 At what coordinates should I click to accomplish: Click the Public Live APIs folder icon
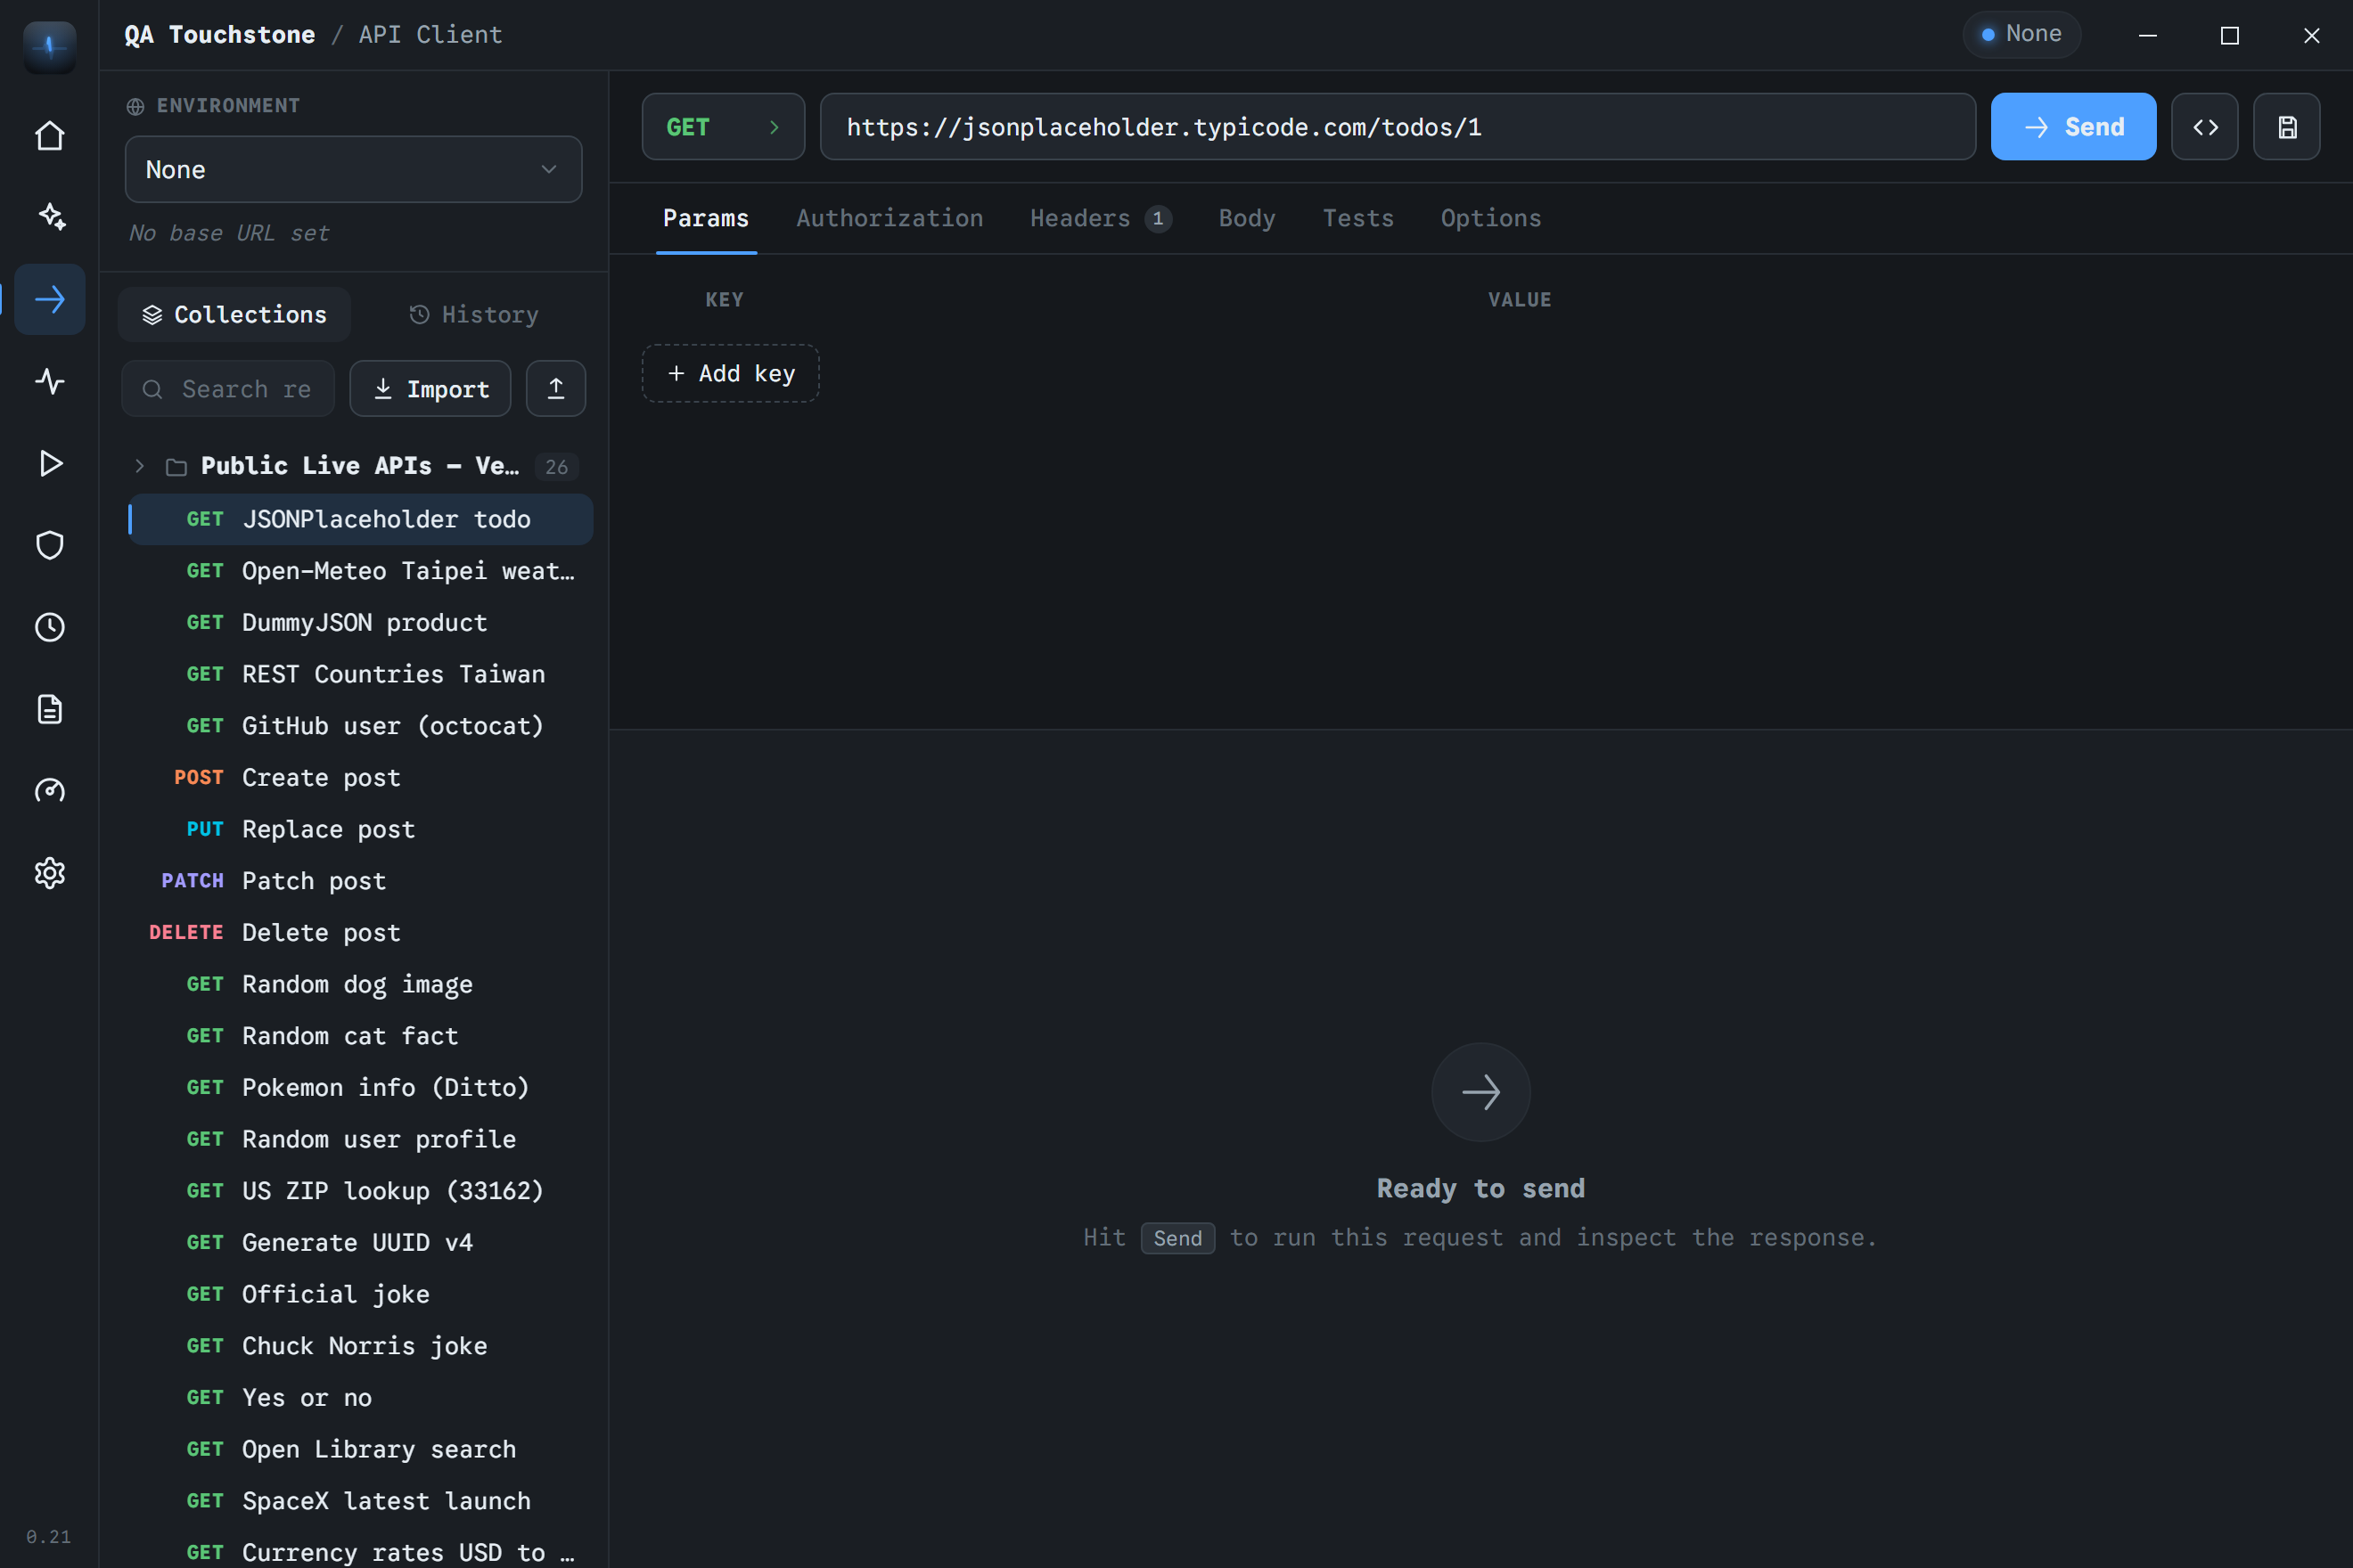click(176, 467)
